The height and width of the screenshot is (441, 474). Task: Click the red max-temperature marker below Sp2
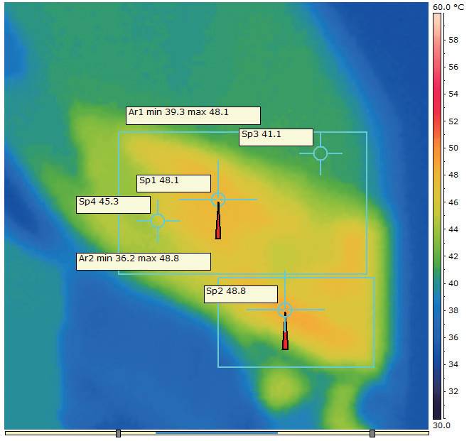tap(285, 332)
